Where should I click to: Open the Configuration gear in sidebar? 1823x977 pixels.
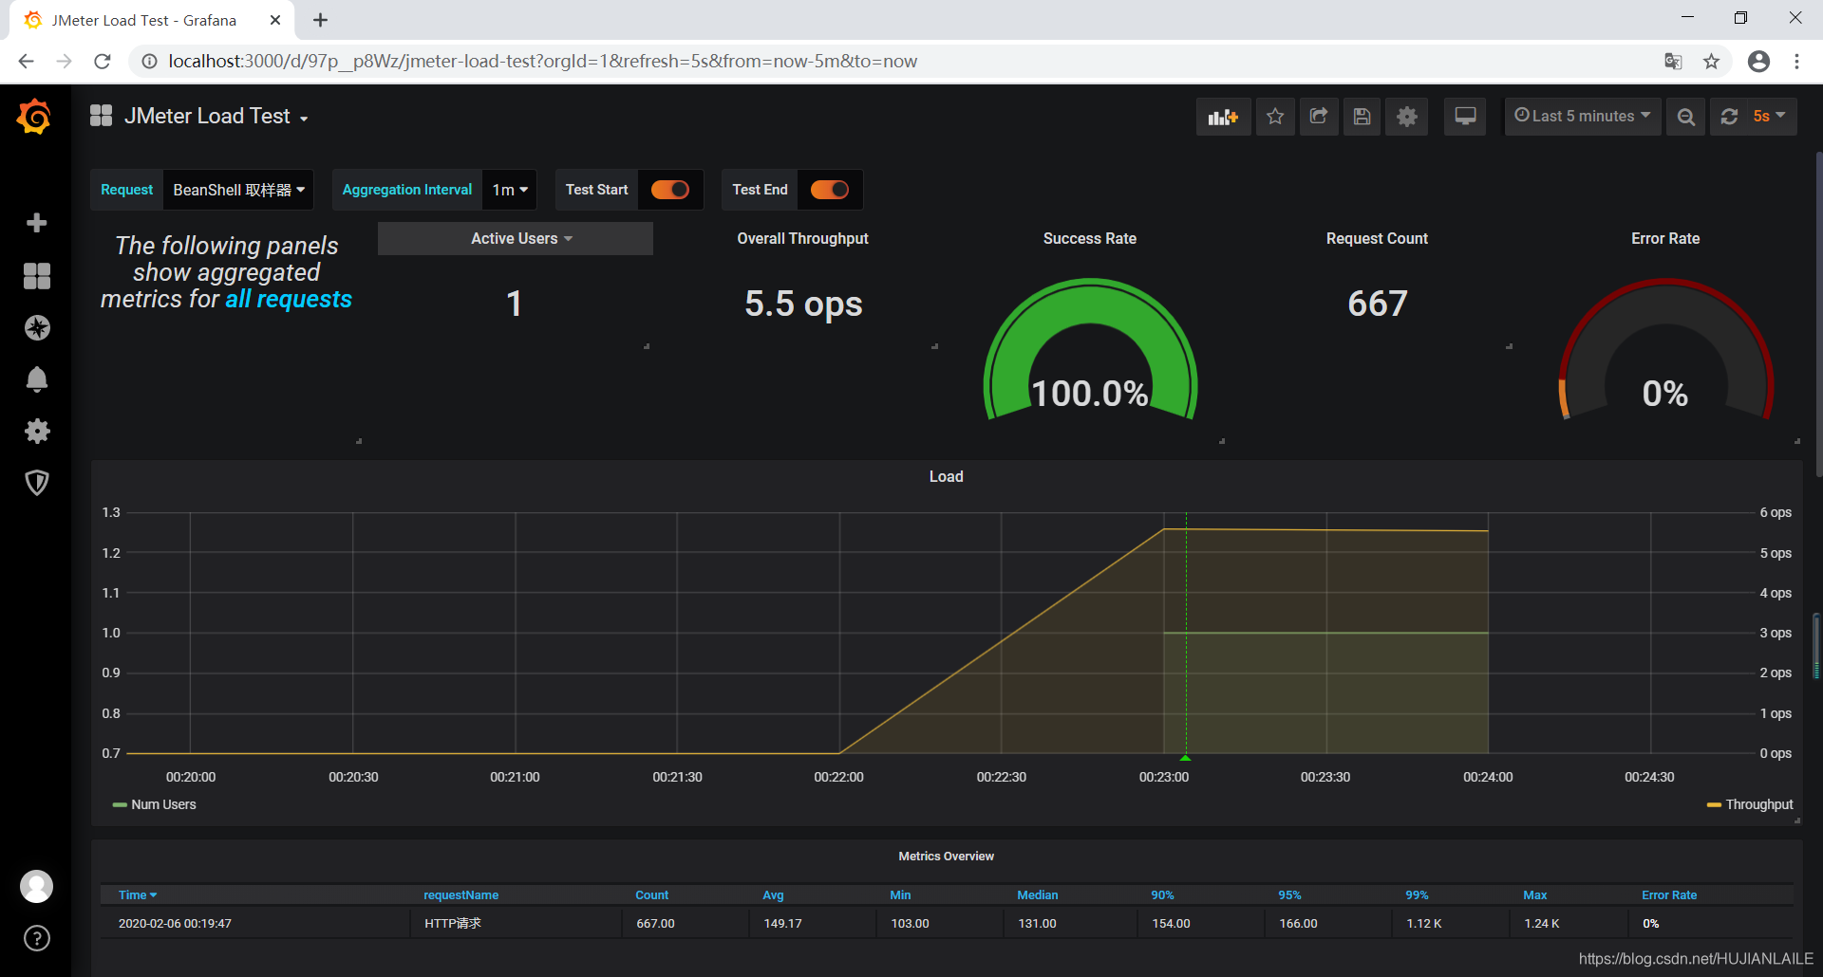click(37, 432)
